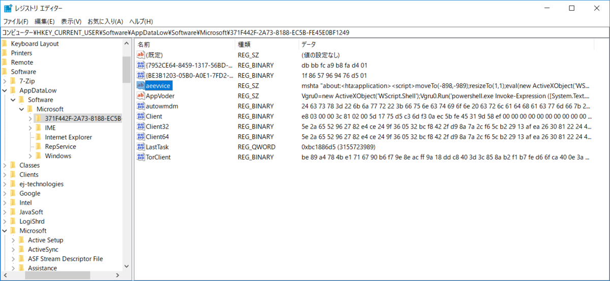Expand the ActiveSync key
This screenshot has width=610, height=281.
tap(13, 249)
